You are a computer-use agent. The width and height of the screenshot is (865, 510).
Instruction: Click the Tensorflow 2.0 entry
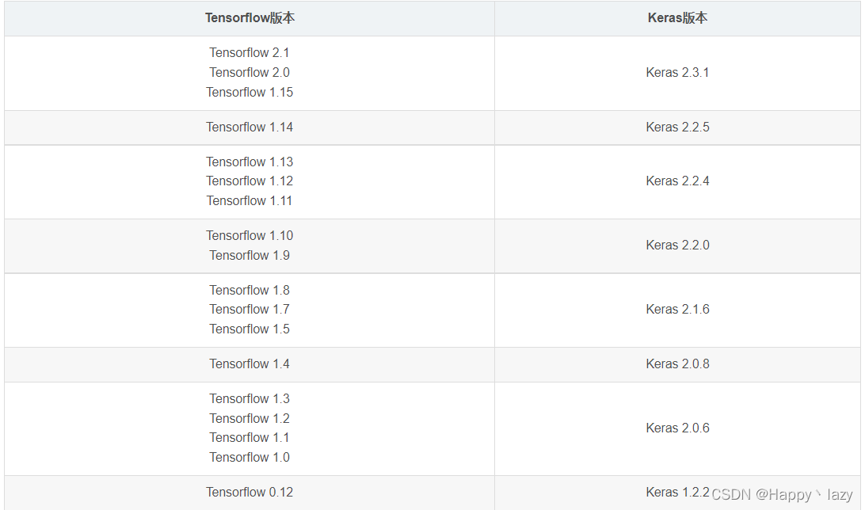point(250,72)
